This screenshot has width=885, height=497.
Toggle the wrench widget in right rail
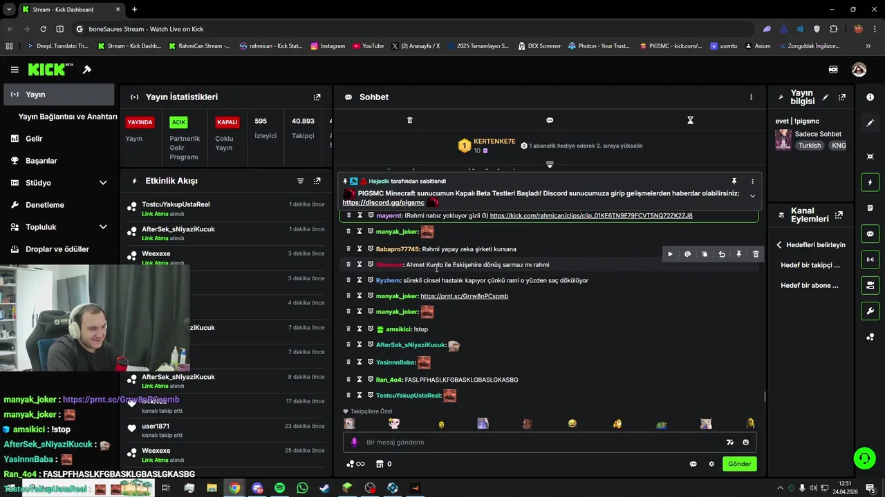click(870, 311)
